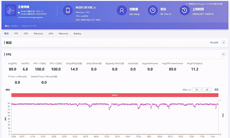Screen dimensions: 230x138
Task: Click the game app logo icon
Action: click(x=10, y=10)
